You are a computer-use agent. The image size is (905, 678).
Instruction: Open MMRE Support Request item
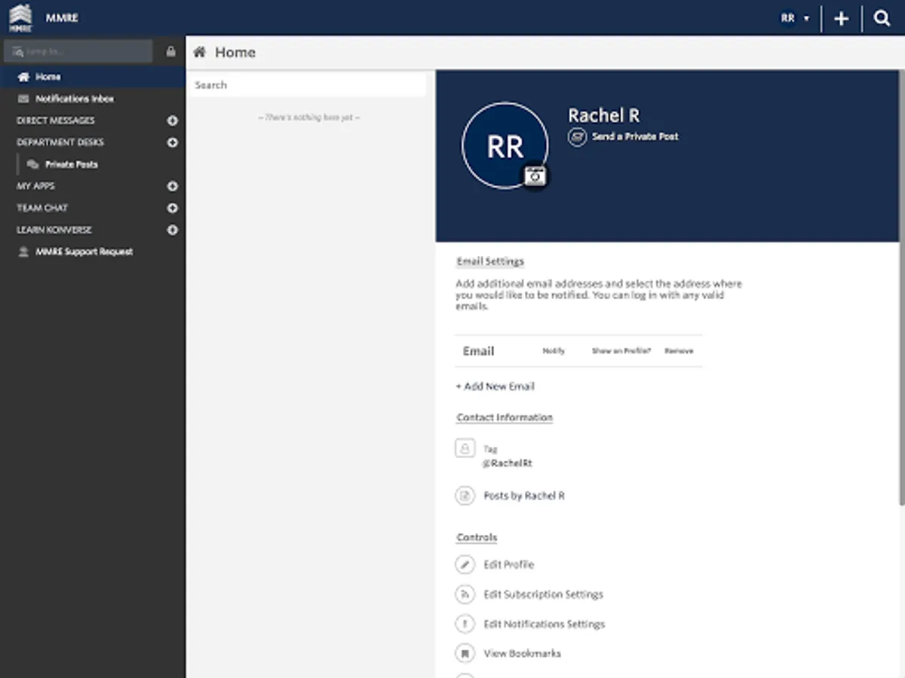(84, 252)
